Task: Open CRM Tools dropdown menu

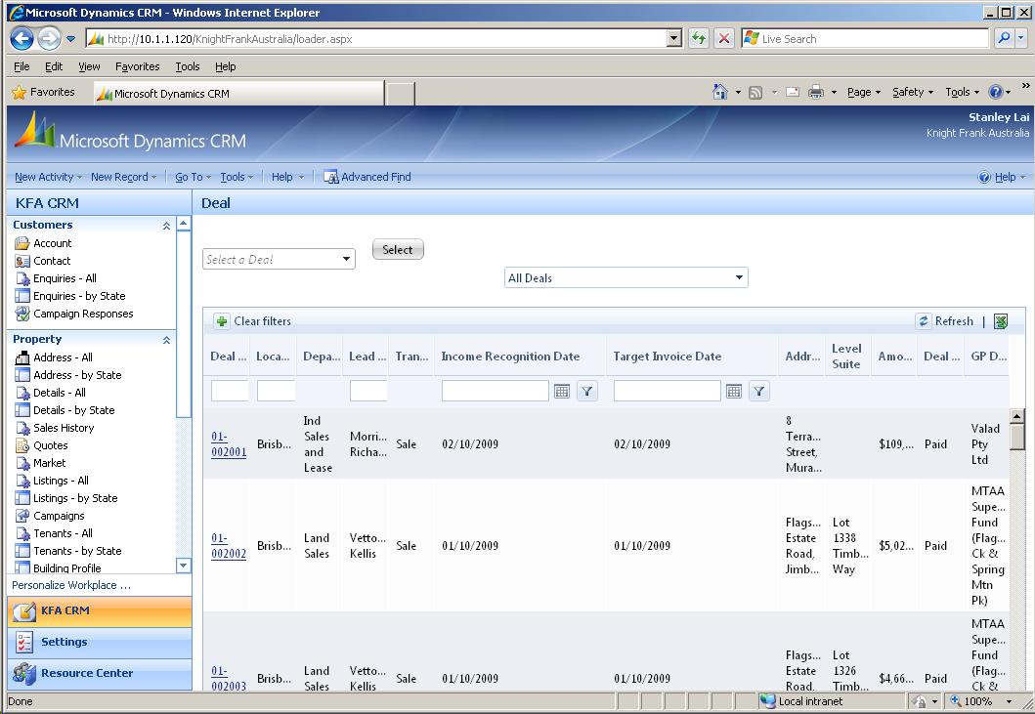Action: (237, 177)
